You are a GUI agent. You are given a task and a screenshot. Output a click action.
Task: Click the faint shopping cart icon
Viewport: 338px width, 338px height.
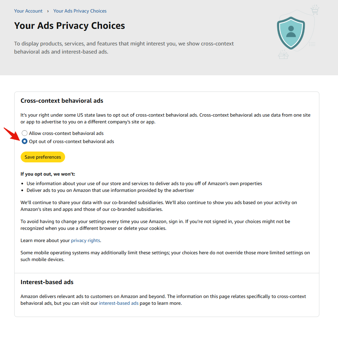coord(315,10)
